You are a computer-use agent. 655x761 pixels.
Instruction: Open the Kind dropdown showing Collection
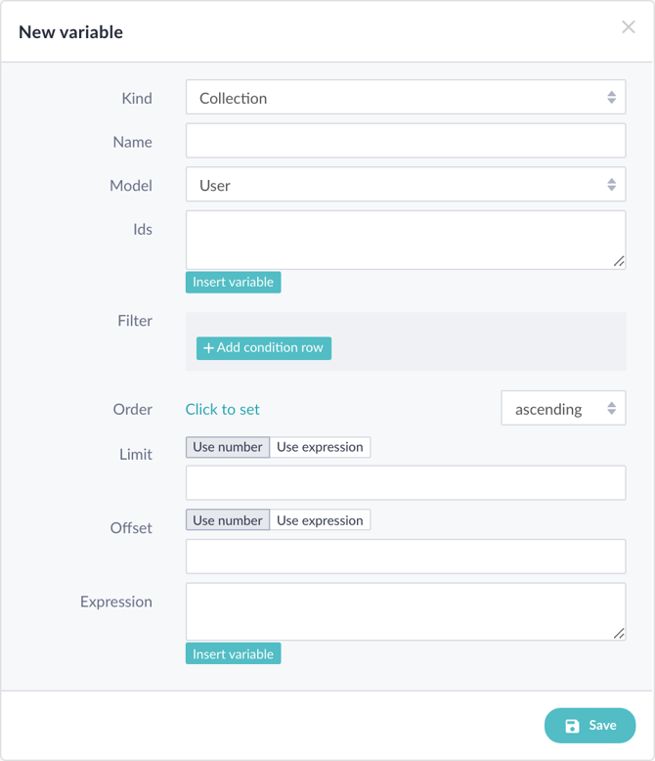pos(405,98)
